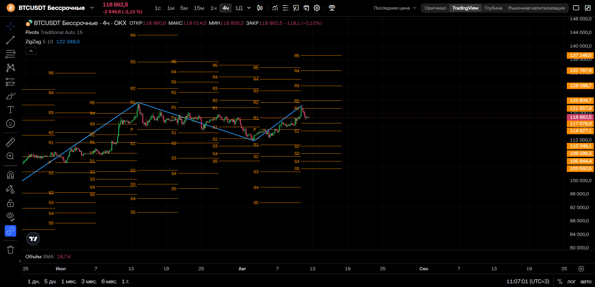Image resolution: width=595 pixels, height=287 pixels.
Task: Remove drawings with the trash icon
Action: click(11, 250)
